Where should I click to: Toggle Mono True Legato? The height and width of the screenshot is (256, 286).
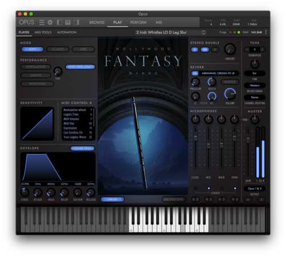point(80,67)
